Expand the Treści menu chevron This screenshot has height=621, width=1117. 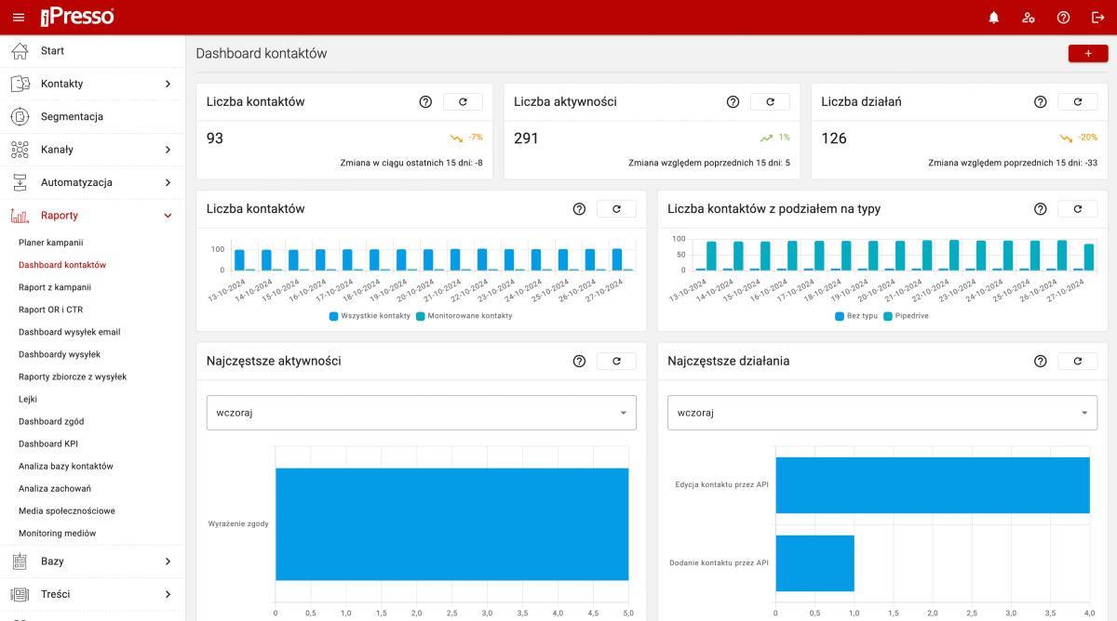168,594
